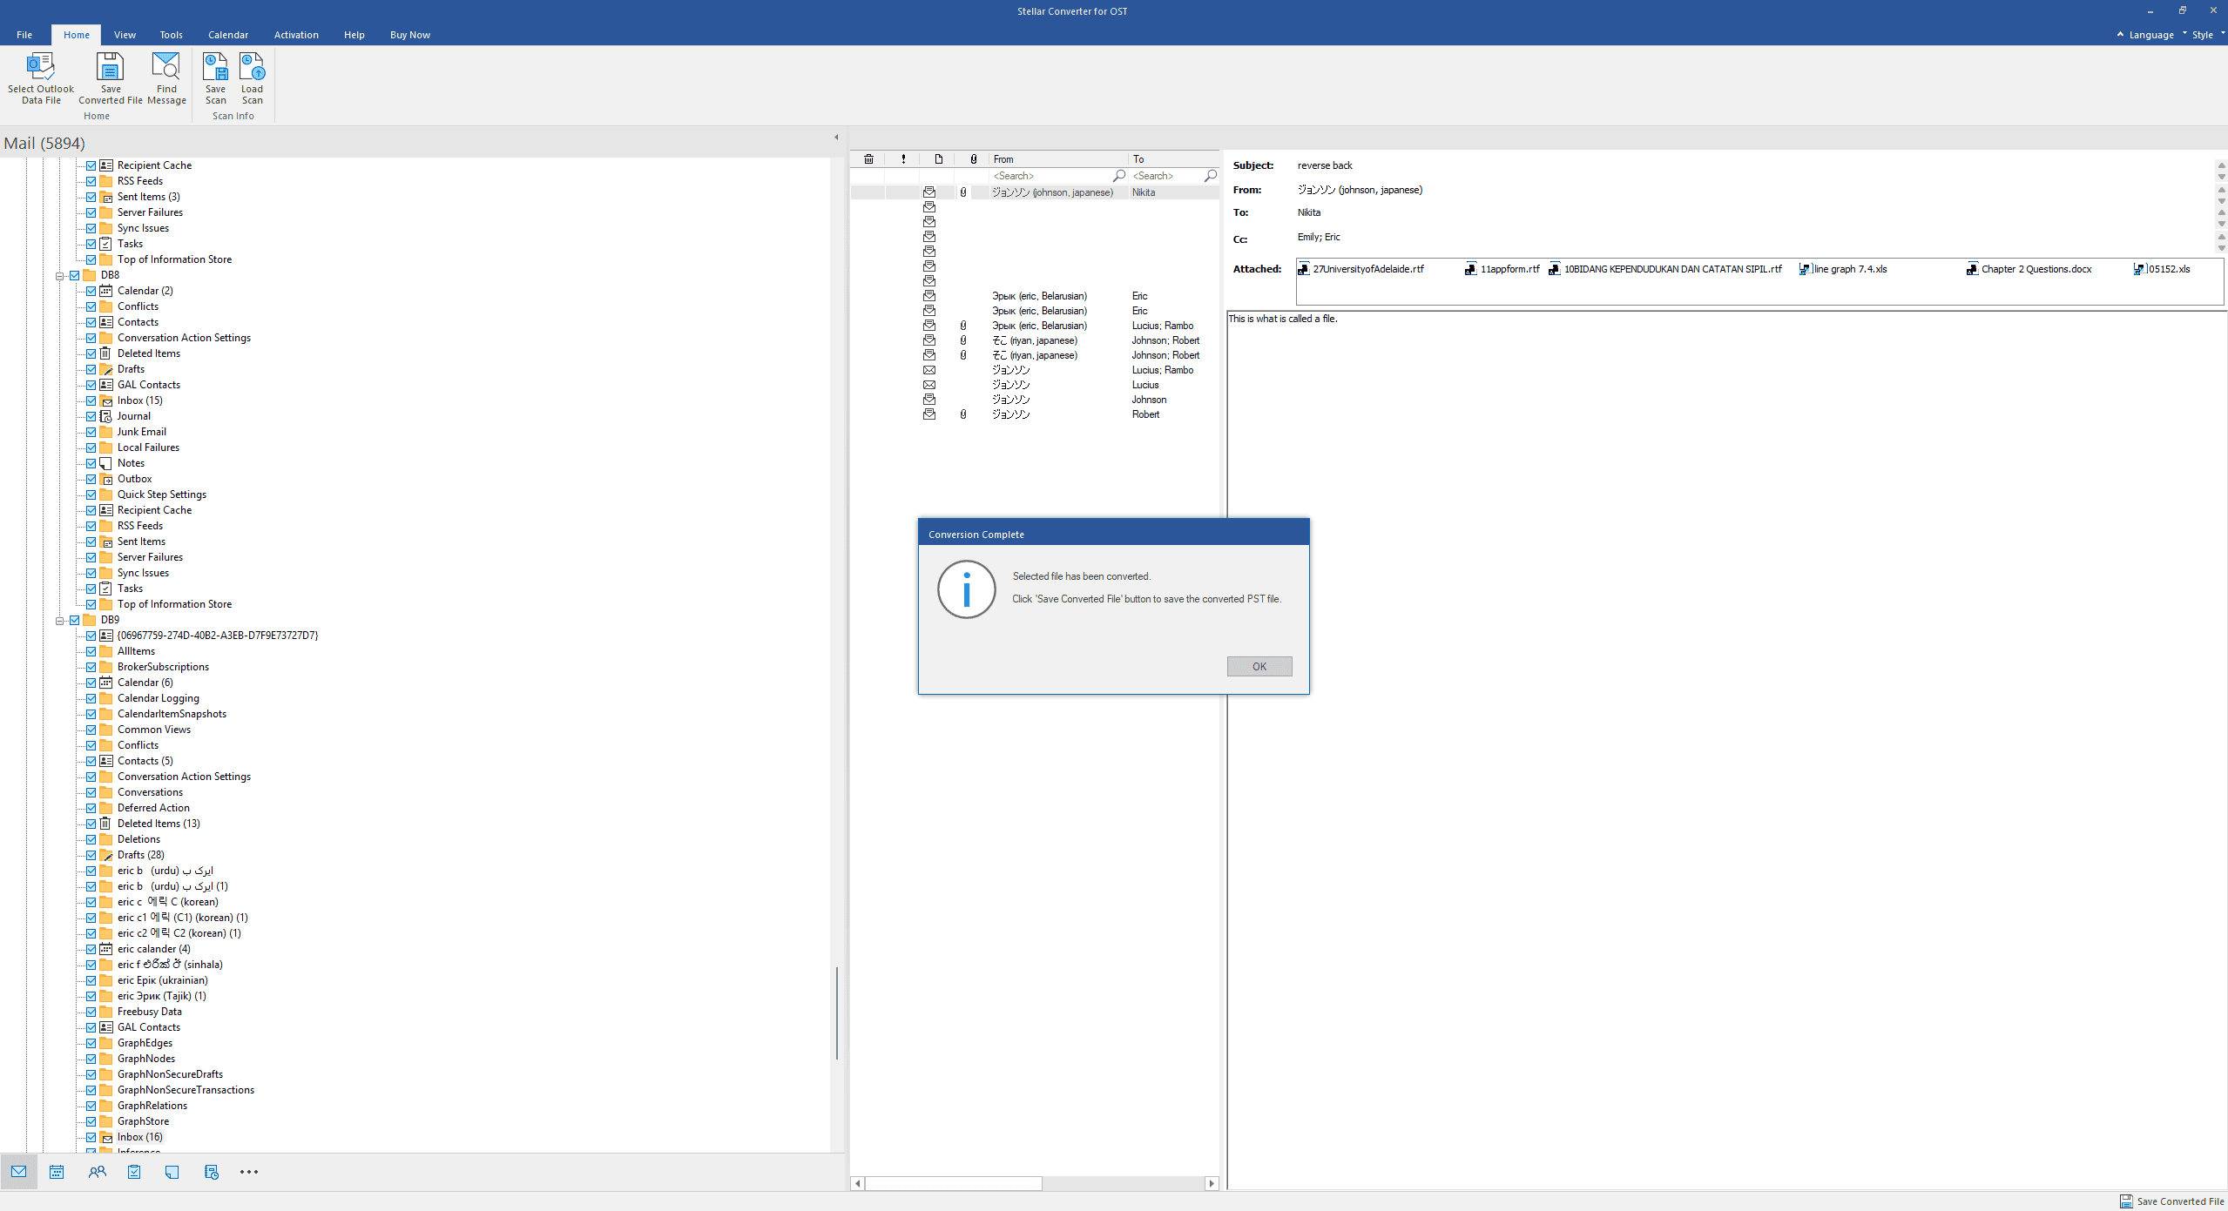Toggle the Junk Email checkbox
This screenshot has height=1211, width=2228.
[x=91, y=432]
